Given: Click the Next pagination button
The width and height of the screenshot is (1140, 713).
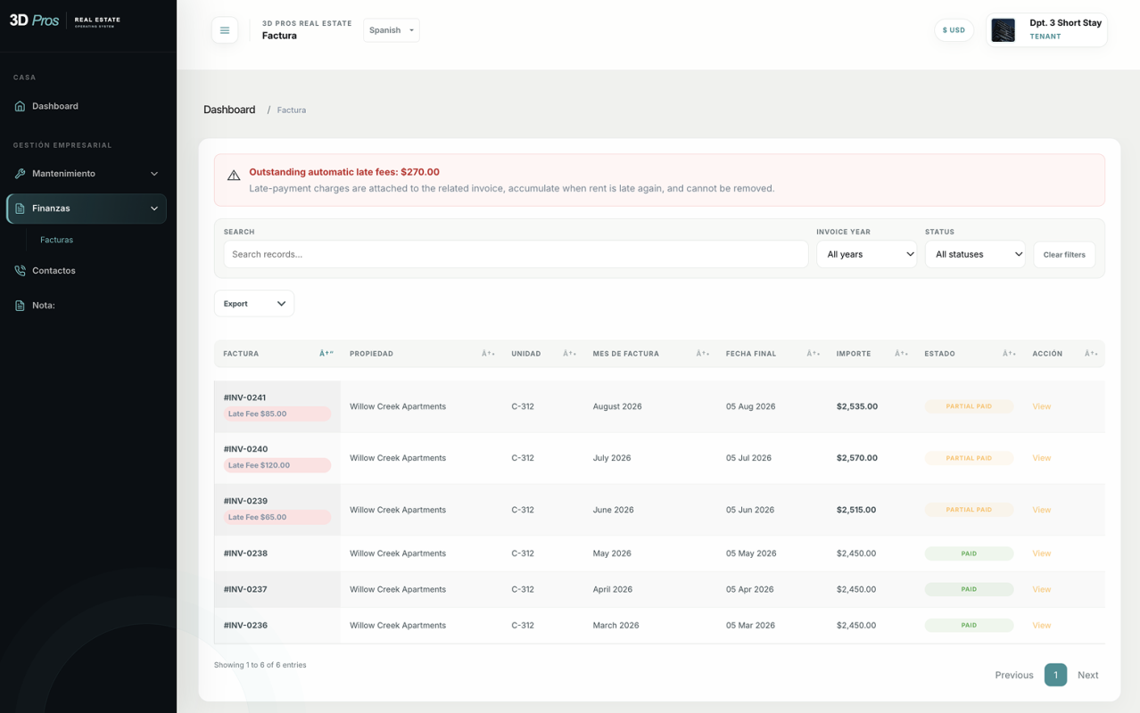Looking at the screenshot, I should 1087,675.
